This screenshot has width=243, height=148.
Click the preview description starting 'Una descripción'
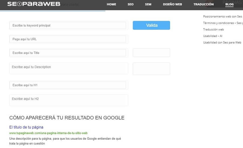65,141
